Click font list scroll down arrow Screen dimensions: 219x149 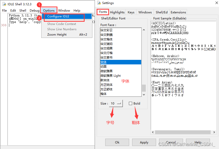coord(144,95)
